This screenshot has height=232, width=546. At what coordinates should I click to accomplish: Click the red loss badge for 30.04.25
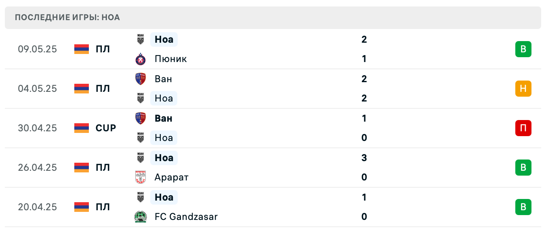[x=523, y=128]
